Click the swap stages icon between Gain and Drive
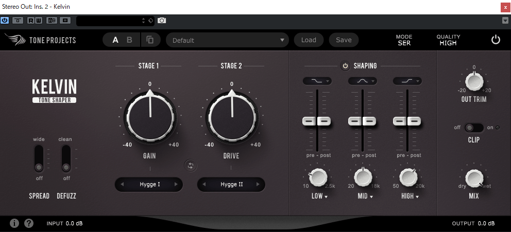The width and height of the screenshot is (511, 232). [x=191, y=165]
